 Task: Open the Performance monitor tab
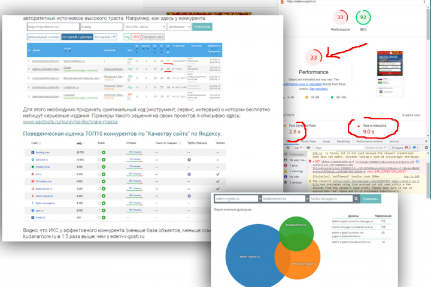coord(369,141)
